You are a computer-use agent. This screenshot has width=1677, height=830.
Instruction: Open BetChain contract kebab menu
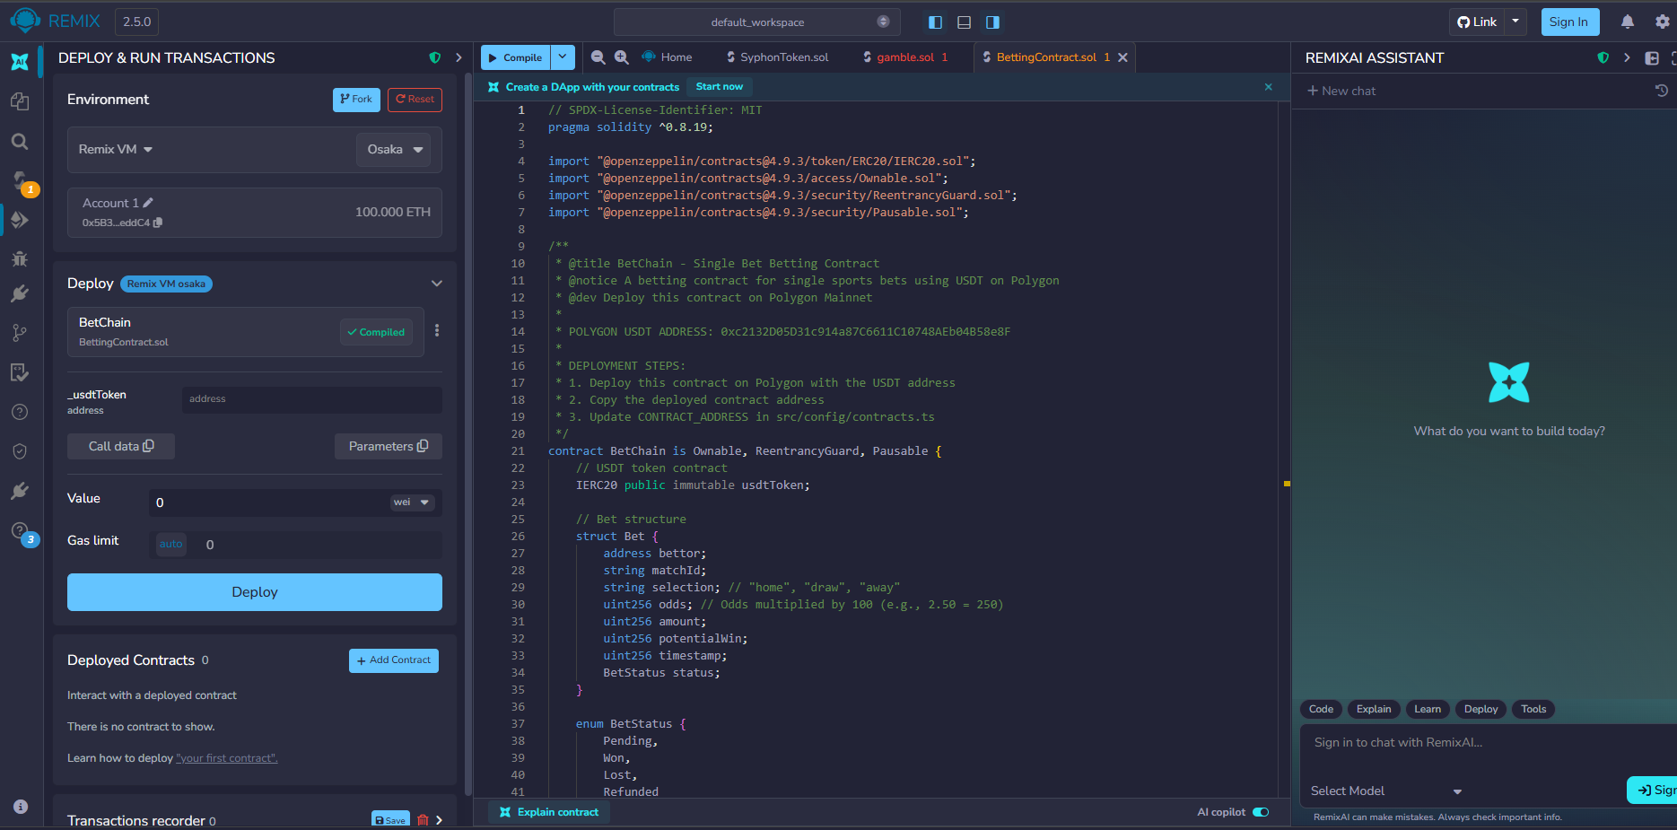[x=437, y=331]
